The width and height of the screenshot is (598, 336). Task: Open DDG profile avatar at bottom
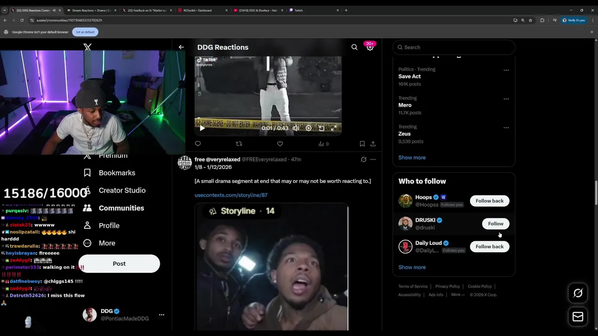[90, 315]
